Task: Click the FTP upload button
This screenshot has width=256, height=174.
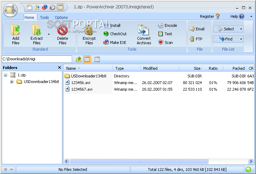Action: click(x=196, y=39)
